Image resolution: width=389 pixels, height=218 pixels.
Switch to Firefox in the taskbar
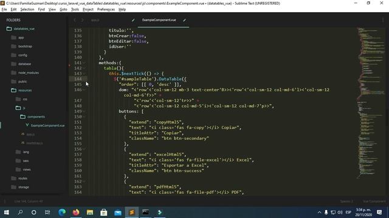pos(76,213)
